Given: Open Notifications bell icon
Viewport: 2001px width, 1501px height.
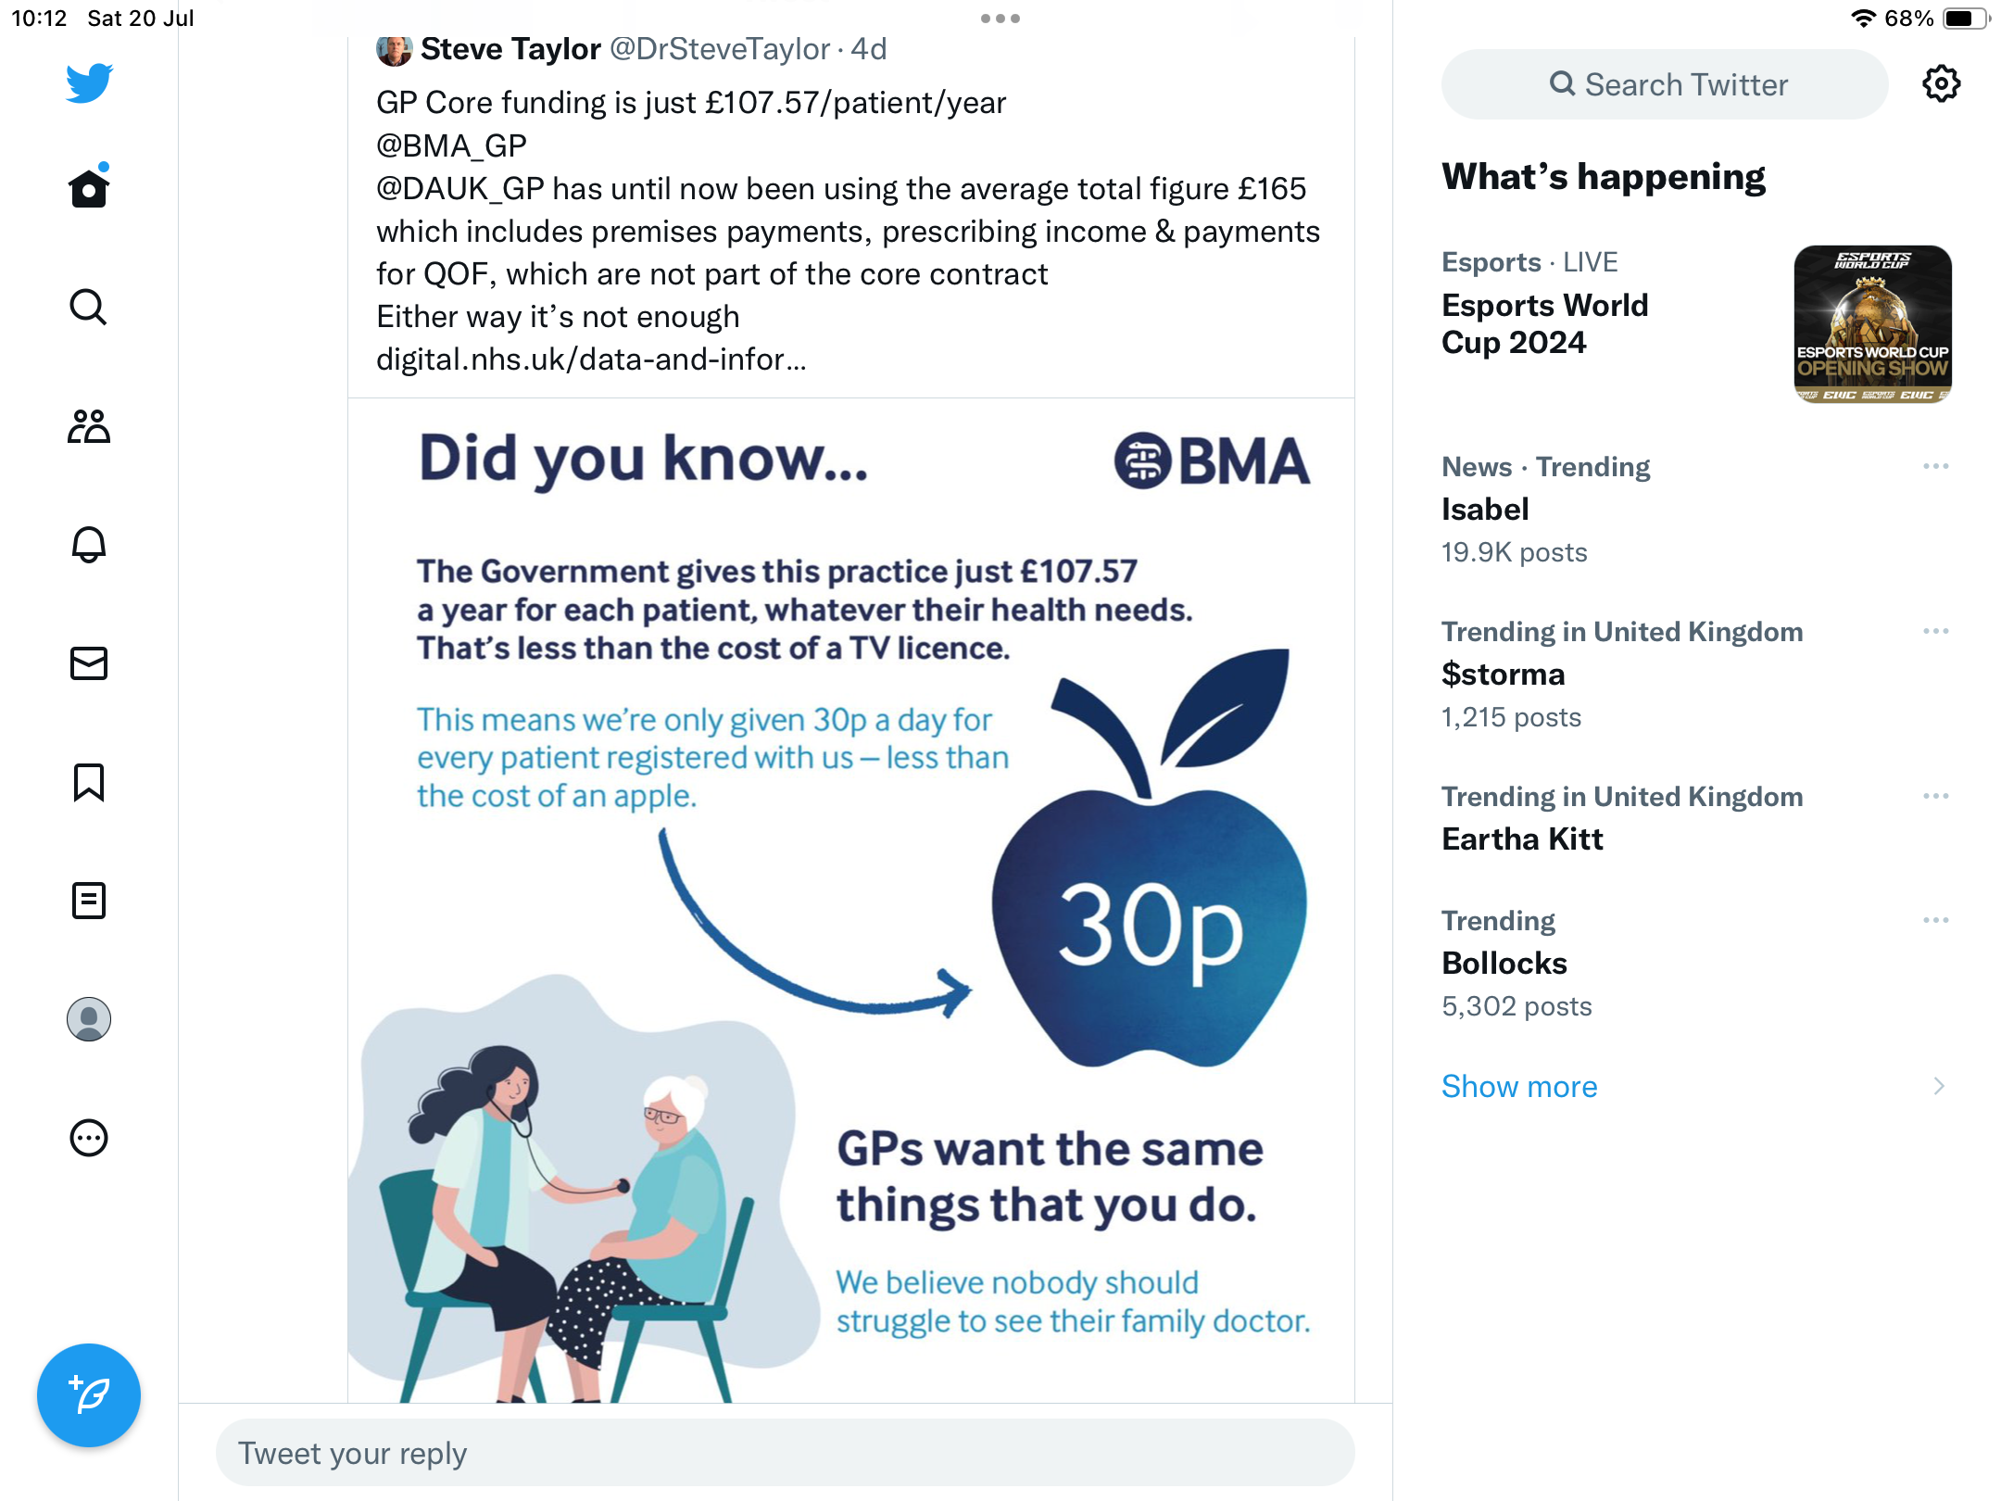Looking at the screenshot, I should (89, 545).
